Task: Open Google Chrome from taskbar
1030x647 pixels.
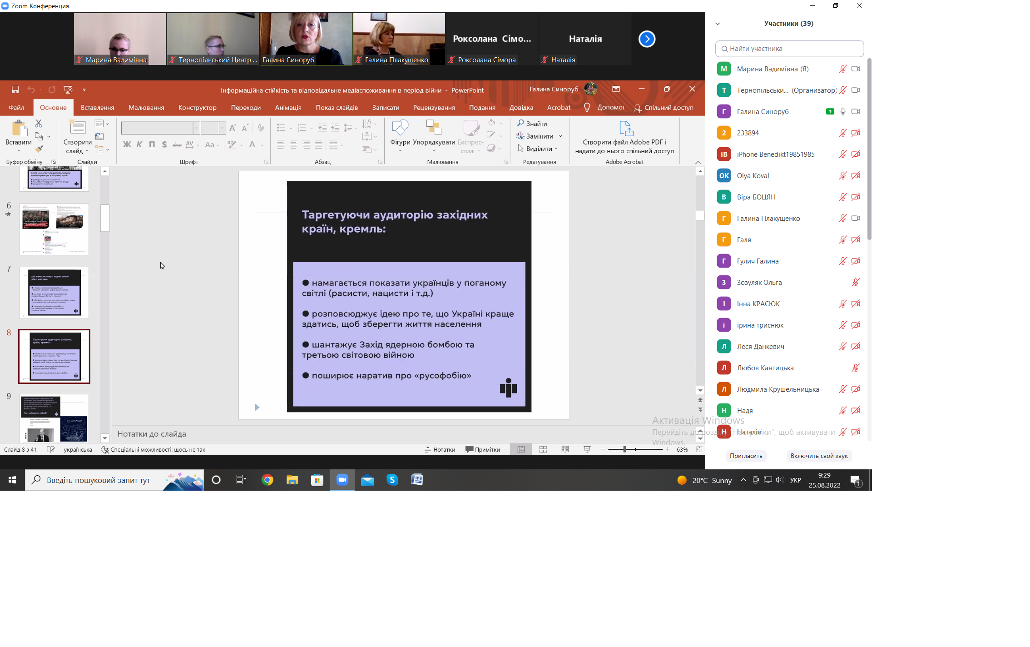Action: coord(267,480)
